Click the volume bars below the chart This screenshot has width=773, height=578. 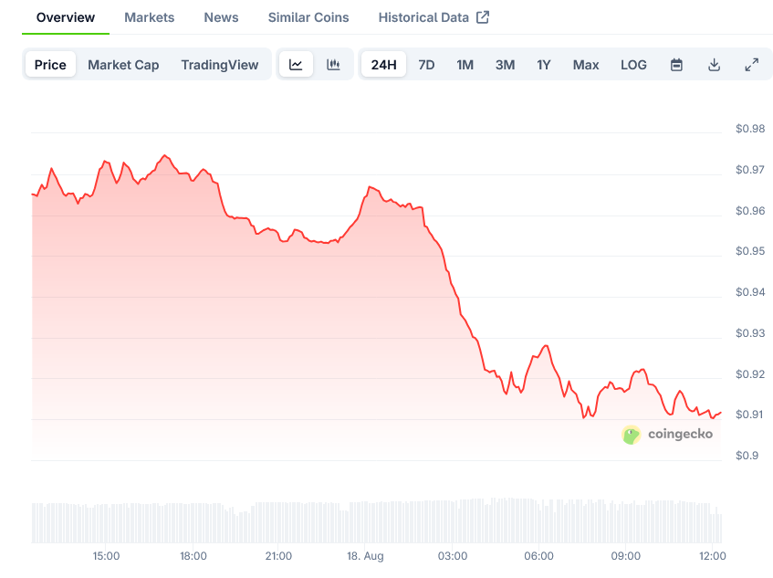point(365,521)
